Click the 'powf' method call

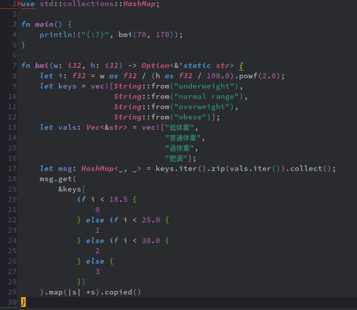[x=248, y=76]
